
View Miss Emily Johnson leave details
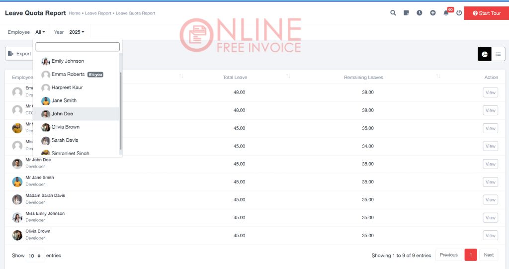click(490, 218)
